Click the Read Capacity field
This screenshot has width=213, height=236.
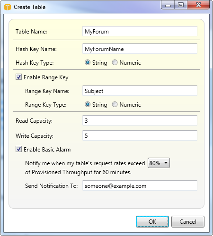[x=140, y=120]
